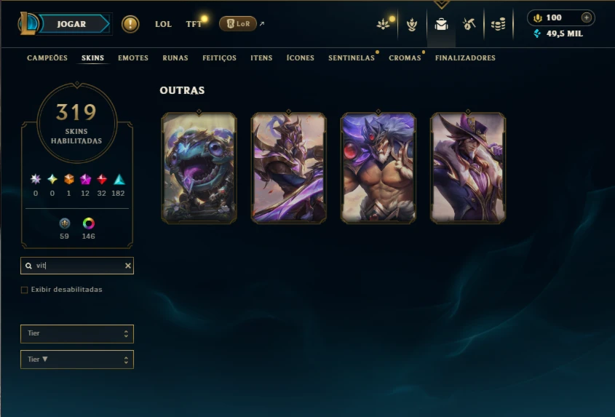Click the League logo icon beside JOGAR
Image resolution: width=615 pixels, height=417 pixels.
(x=28, y=23)
